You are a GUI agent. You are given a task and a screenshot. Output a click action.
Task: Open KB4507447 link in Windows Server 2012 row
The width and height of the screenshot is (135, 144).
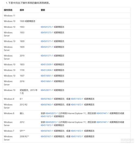[103, 122]
